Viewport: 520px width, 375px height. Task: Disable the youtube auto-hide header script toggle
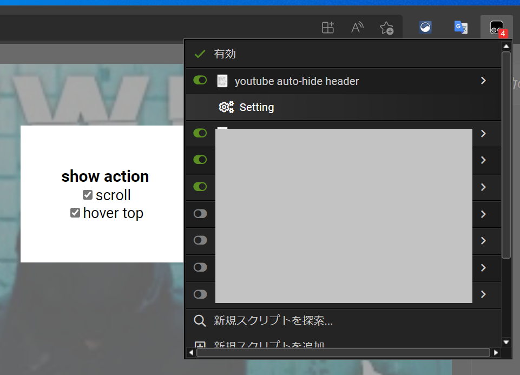tap(200, 80)
